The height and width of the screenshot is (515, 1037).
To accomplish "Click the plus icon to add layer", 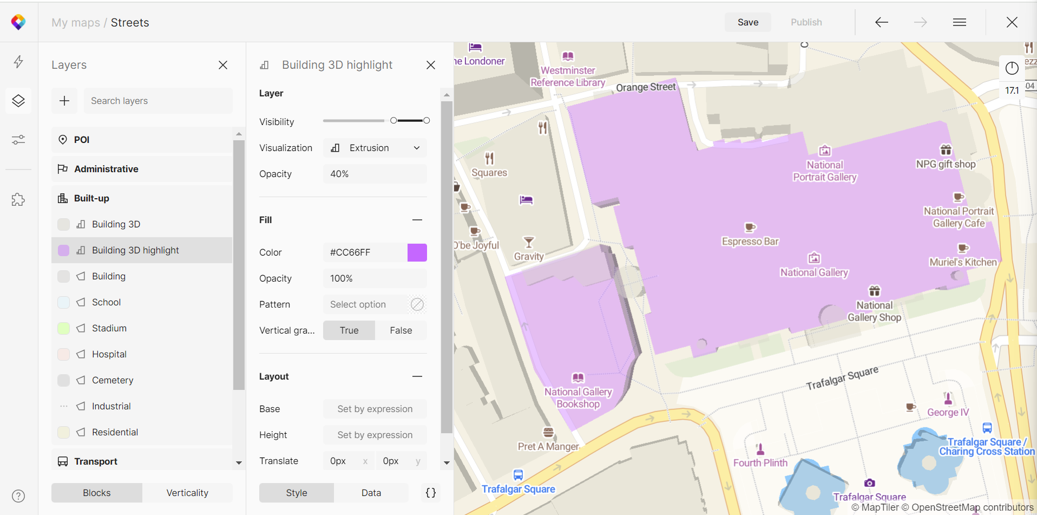I will coord(64,101).
